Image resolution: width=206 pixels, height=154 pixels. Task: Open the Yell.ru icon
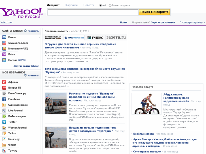point(4,133)
